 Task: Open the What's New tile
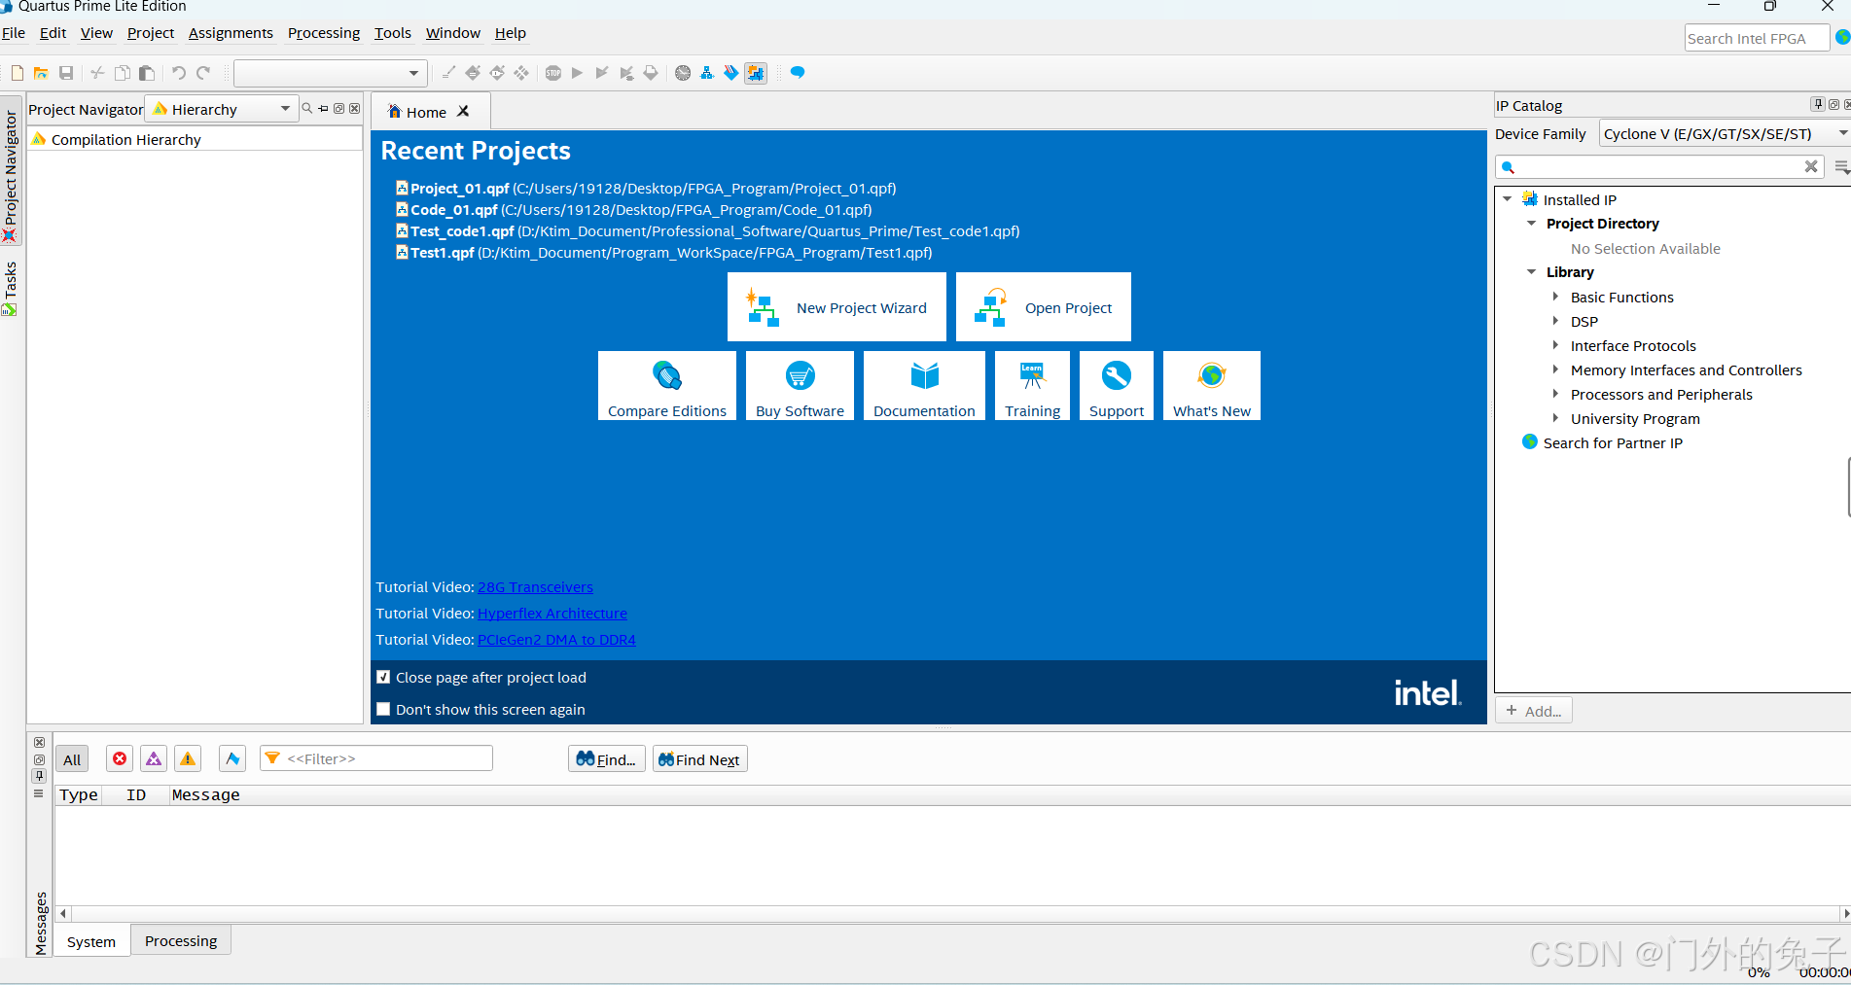[x=1212, y=386]
